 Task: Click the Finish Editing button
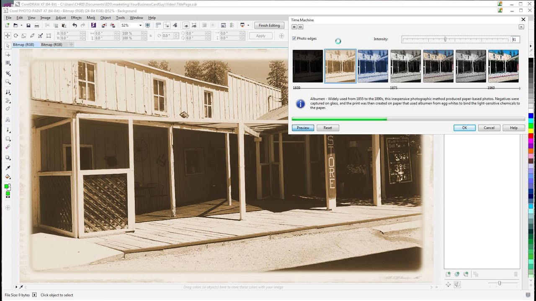point(269,26)
